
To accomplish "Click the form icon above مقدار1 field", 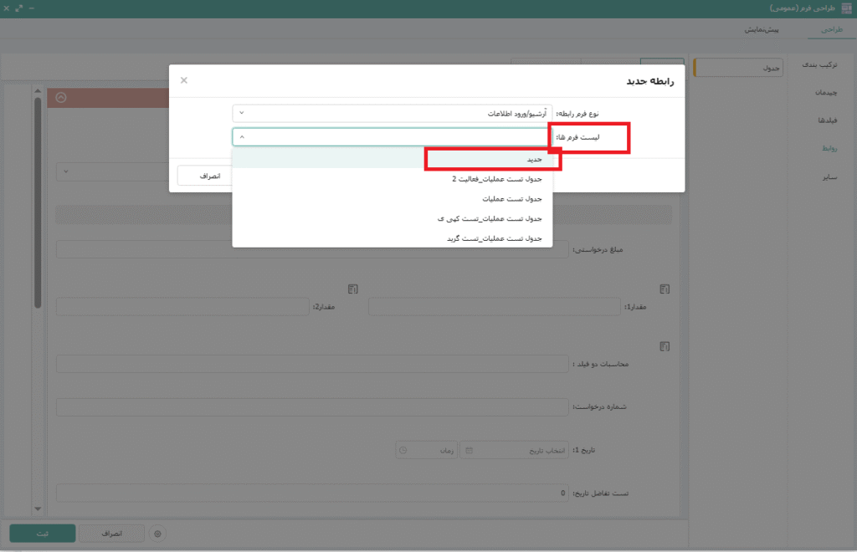I will (665, 289).
